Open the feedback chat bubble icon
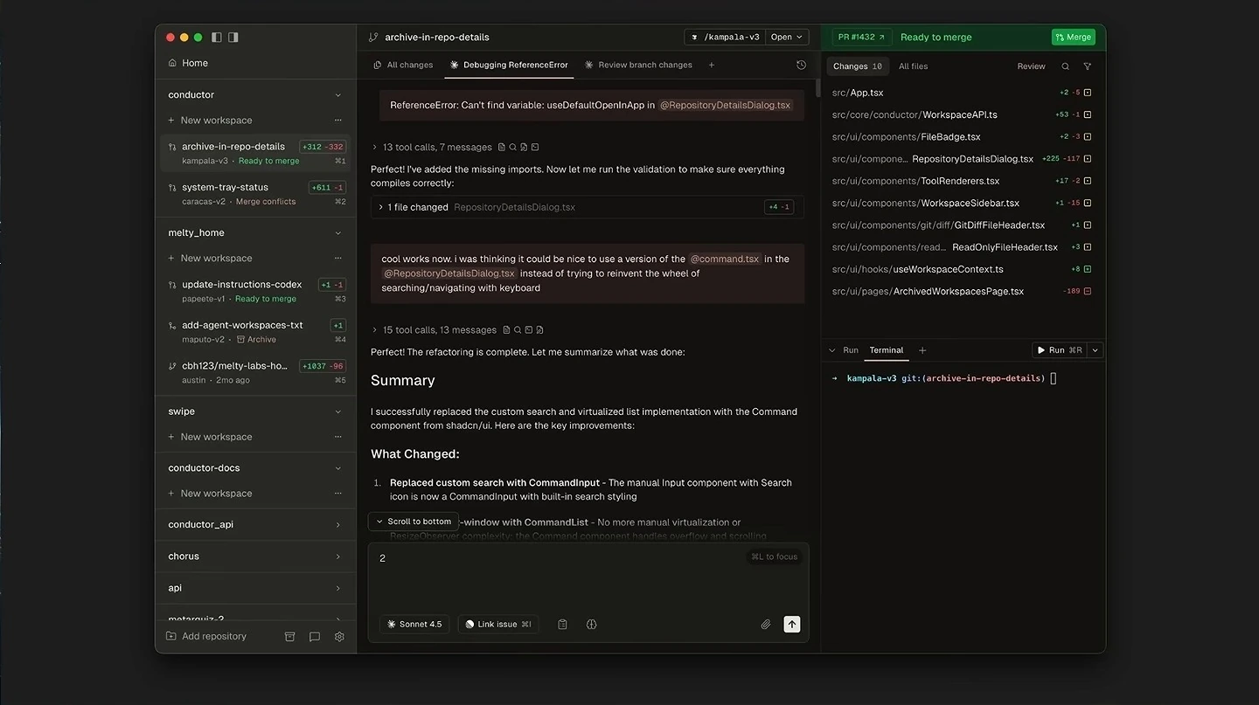Image resolution: width=1259 pixels, height=705 pixels. click(x=315, y=637)
